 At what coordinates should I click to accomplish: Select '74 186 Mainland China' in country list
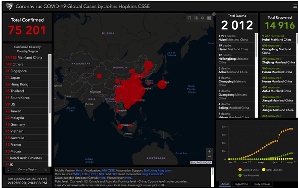pos(26,57)
